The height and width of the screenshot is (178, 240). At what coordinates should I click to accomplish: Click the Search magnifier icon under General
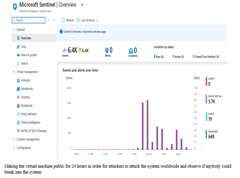click(x=18, y=63)
